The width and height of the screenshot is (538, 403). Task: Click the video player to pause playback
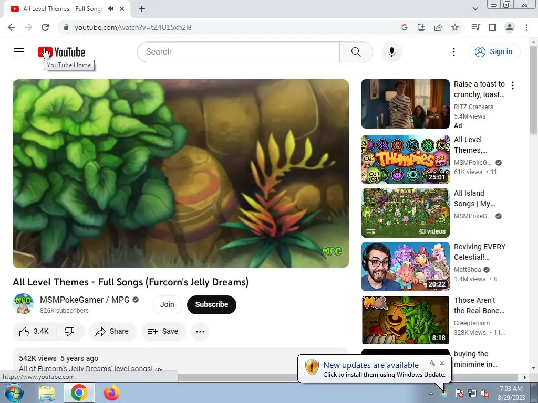181,174
